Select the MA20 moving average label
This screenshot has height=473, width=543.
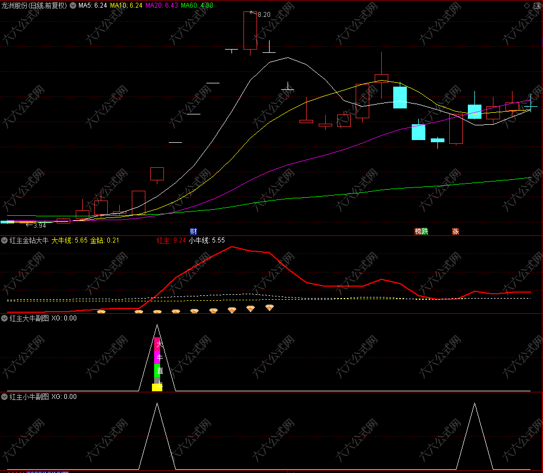(x=162, y=5)
